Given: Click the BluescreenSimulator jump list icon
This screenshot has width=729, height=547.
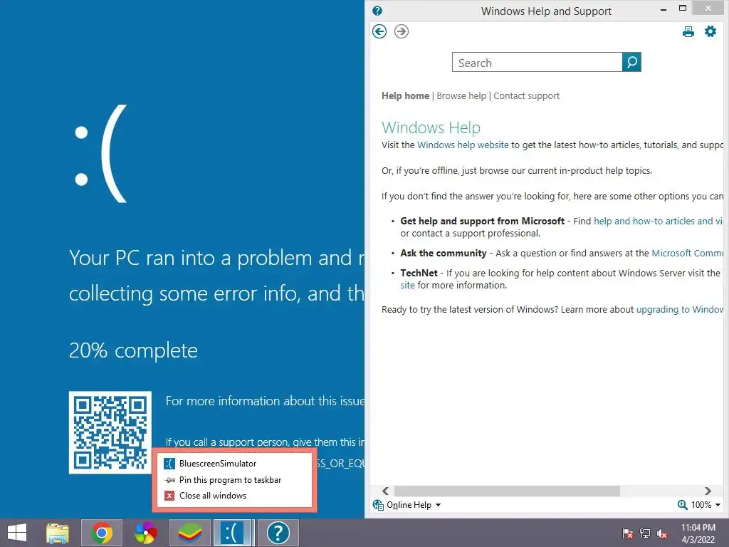Looking at the screenshot, I should [169, 463].
